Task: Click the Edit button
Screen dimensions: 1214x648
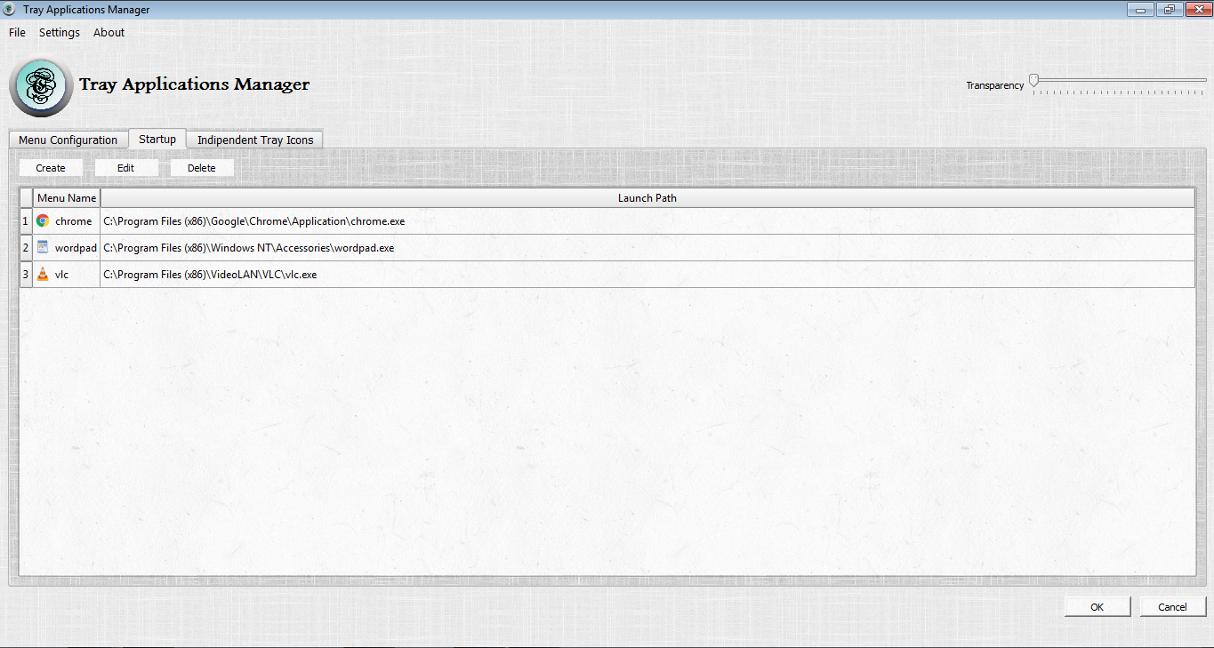Action: [x=126, y=167]
